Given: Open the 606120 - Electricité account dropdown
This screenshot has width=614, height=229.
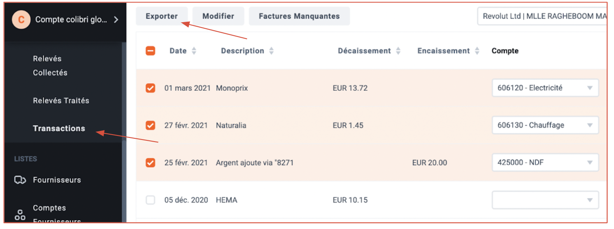Looking at the screenshot, I should tap(545, 88).
